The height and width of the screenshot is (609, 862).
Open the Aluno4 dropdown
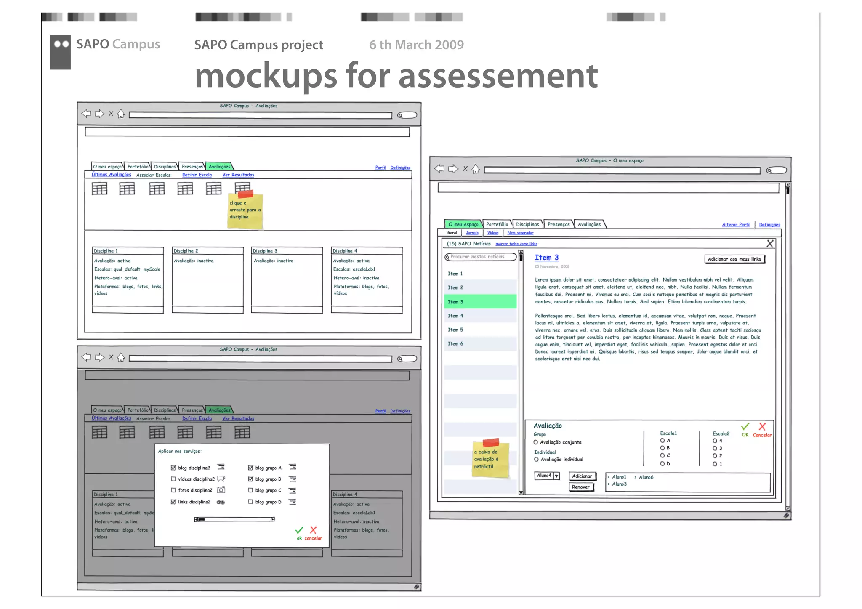[556, 476]
